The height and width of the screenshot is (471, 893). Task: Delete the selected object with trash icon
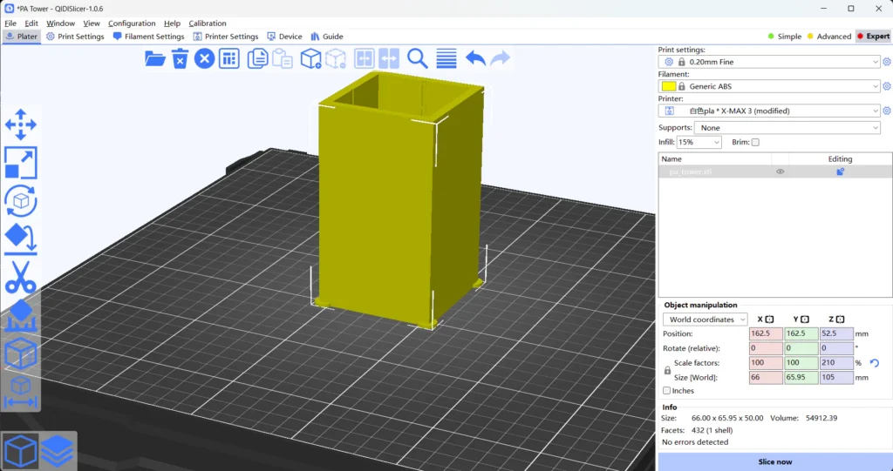(180, 58)
